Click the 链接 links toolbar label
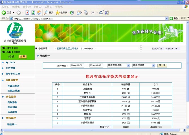This screenshot has height=135, width=189. (183, 18)
